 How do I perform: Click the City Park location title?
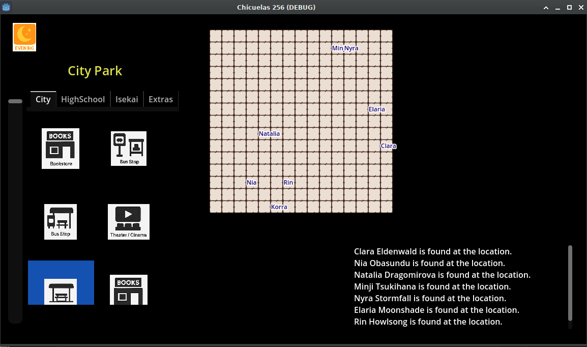coord(95,71)
